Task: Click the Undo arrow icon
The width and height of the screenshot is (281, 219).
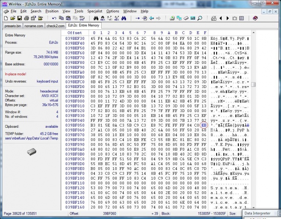Action: pos(54,18)
